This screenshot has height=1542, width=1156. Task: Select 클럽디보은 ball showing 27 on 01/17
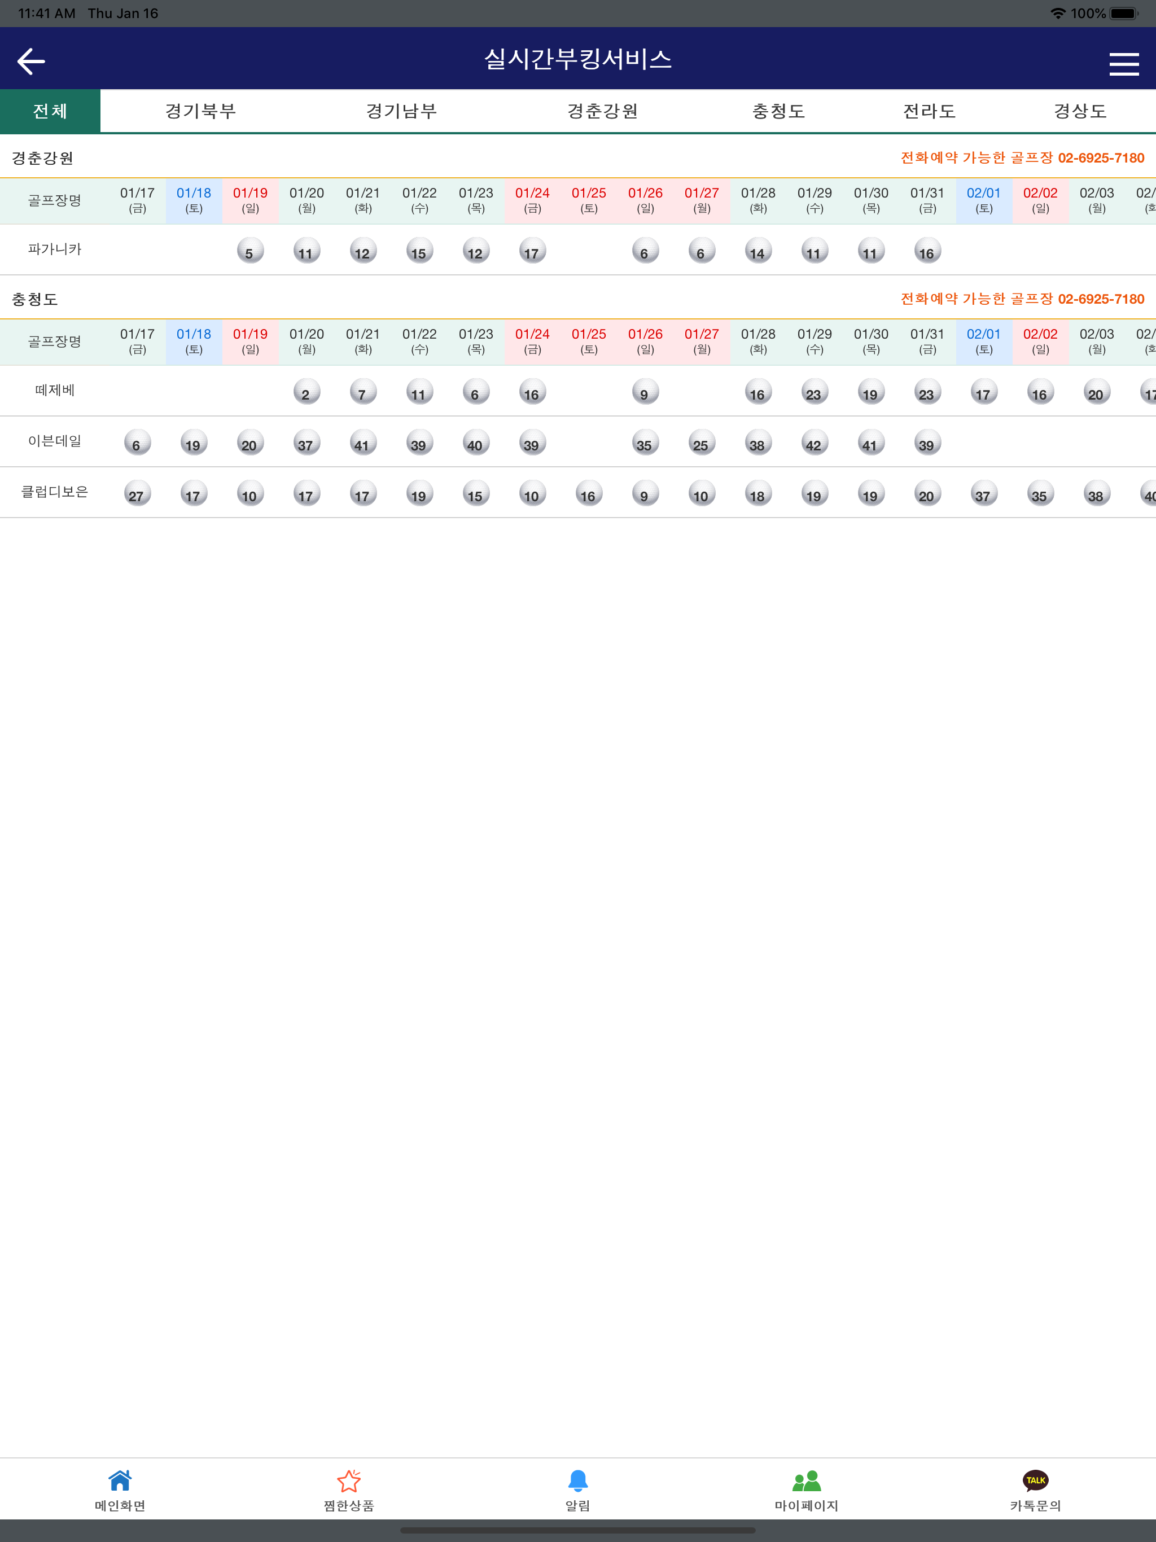click(x=137, y=493)
